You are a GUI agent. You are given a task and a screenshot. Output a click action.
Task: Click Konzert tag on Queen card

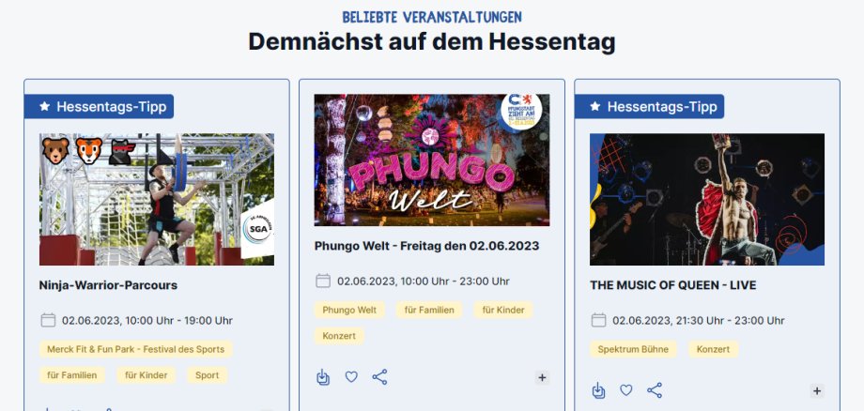713,349
